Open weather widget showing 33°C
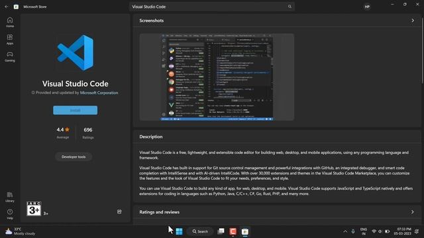This screenshot has width=424, height=238. pos(21,231)
